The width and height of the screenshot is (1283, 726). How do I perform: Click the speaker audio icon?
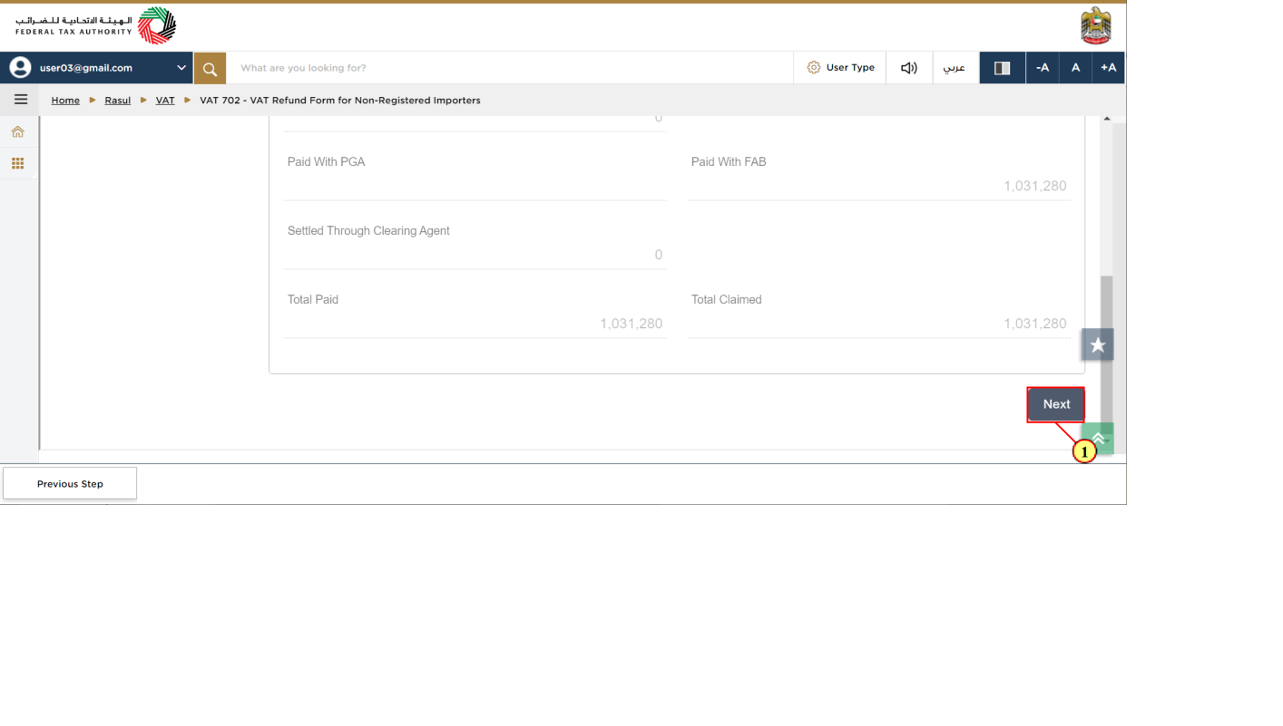tap(909, 68)
